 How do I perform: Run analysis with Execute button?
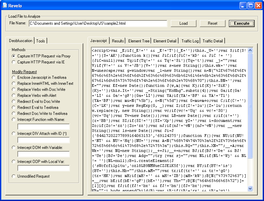point(242,23)
